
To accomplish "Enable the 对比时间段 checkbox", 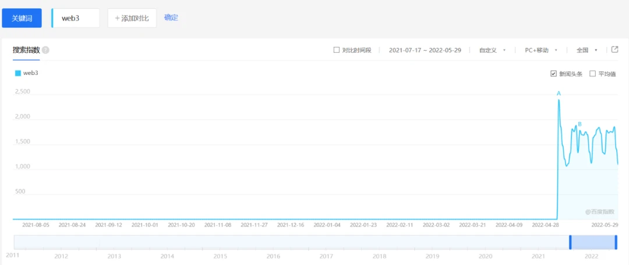I will coord(337,50).
